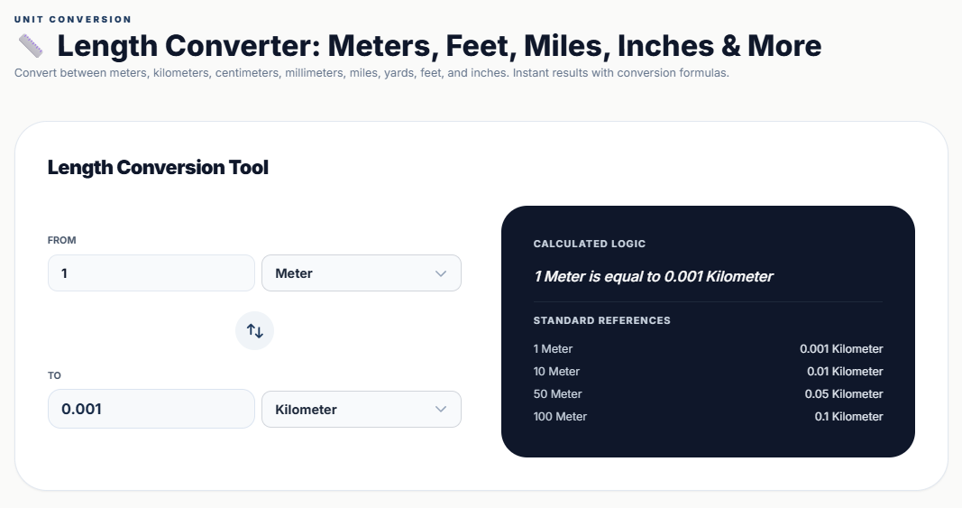
Task: Click the STANDARD REFERENCES label
Action: click(x=602, y=320)
